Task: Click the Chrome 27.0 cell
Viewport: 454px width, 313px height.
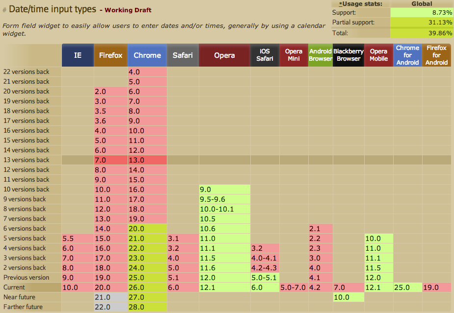Action: [147, 297]
